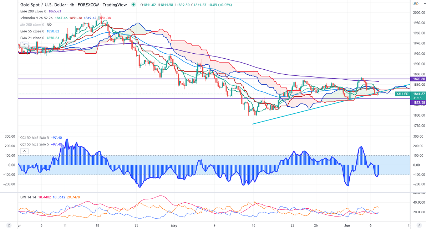Select the EMA 200 close 0 legend
Viewport: 426px width, 230px height.
tap(33, 11)
